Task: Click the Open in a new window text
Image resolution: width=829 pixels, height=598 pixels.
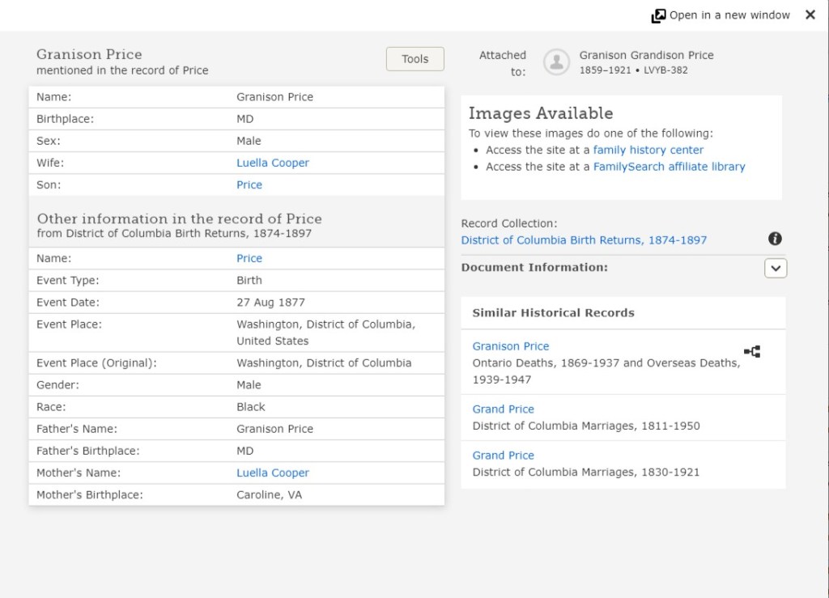Action: [729, 15]
